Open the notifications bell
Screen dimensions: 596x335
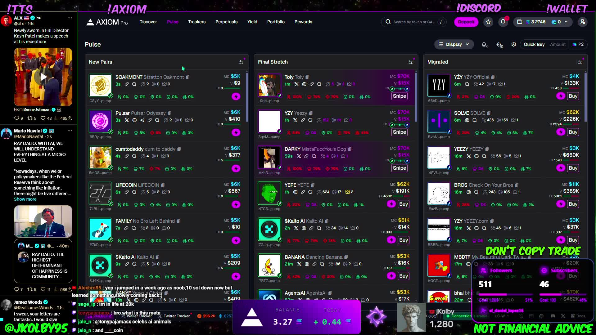(503, 22)
